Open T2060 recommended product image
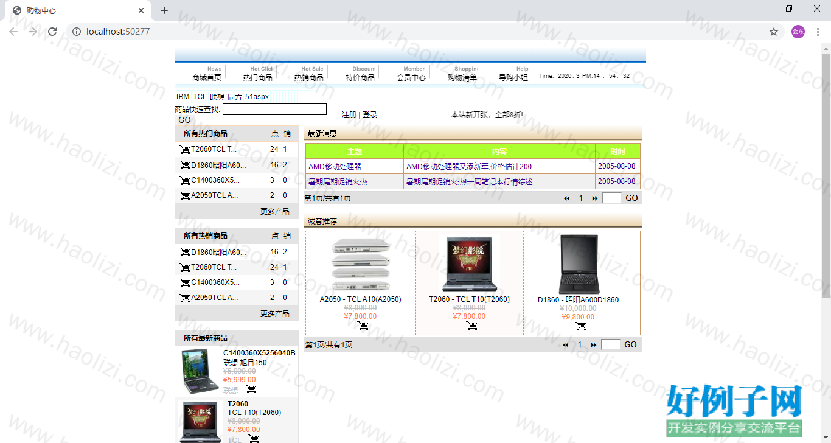The height and width of the screenshot is (443, 831). pyautogui.click(x=469, y=265)
